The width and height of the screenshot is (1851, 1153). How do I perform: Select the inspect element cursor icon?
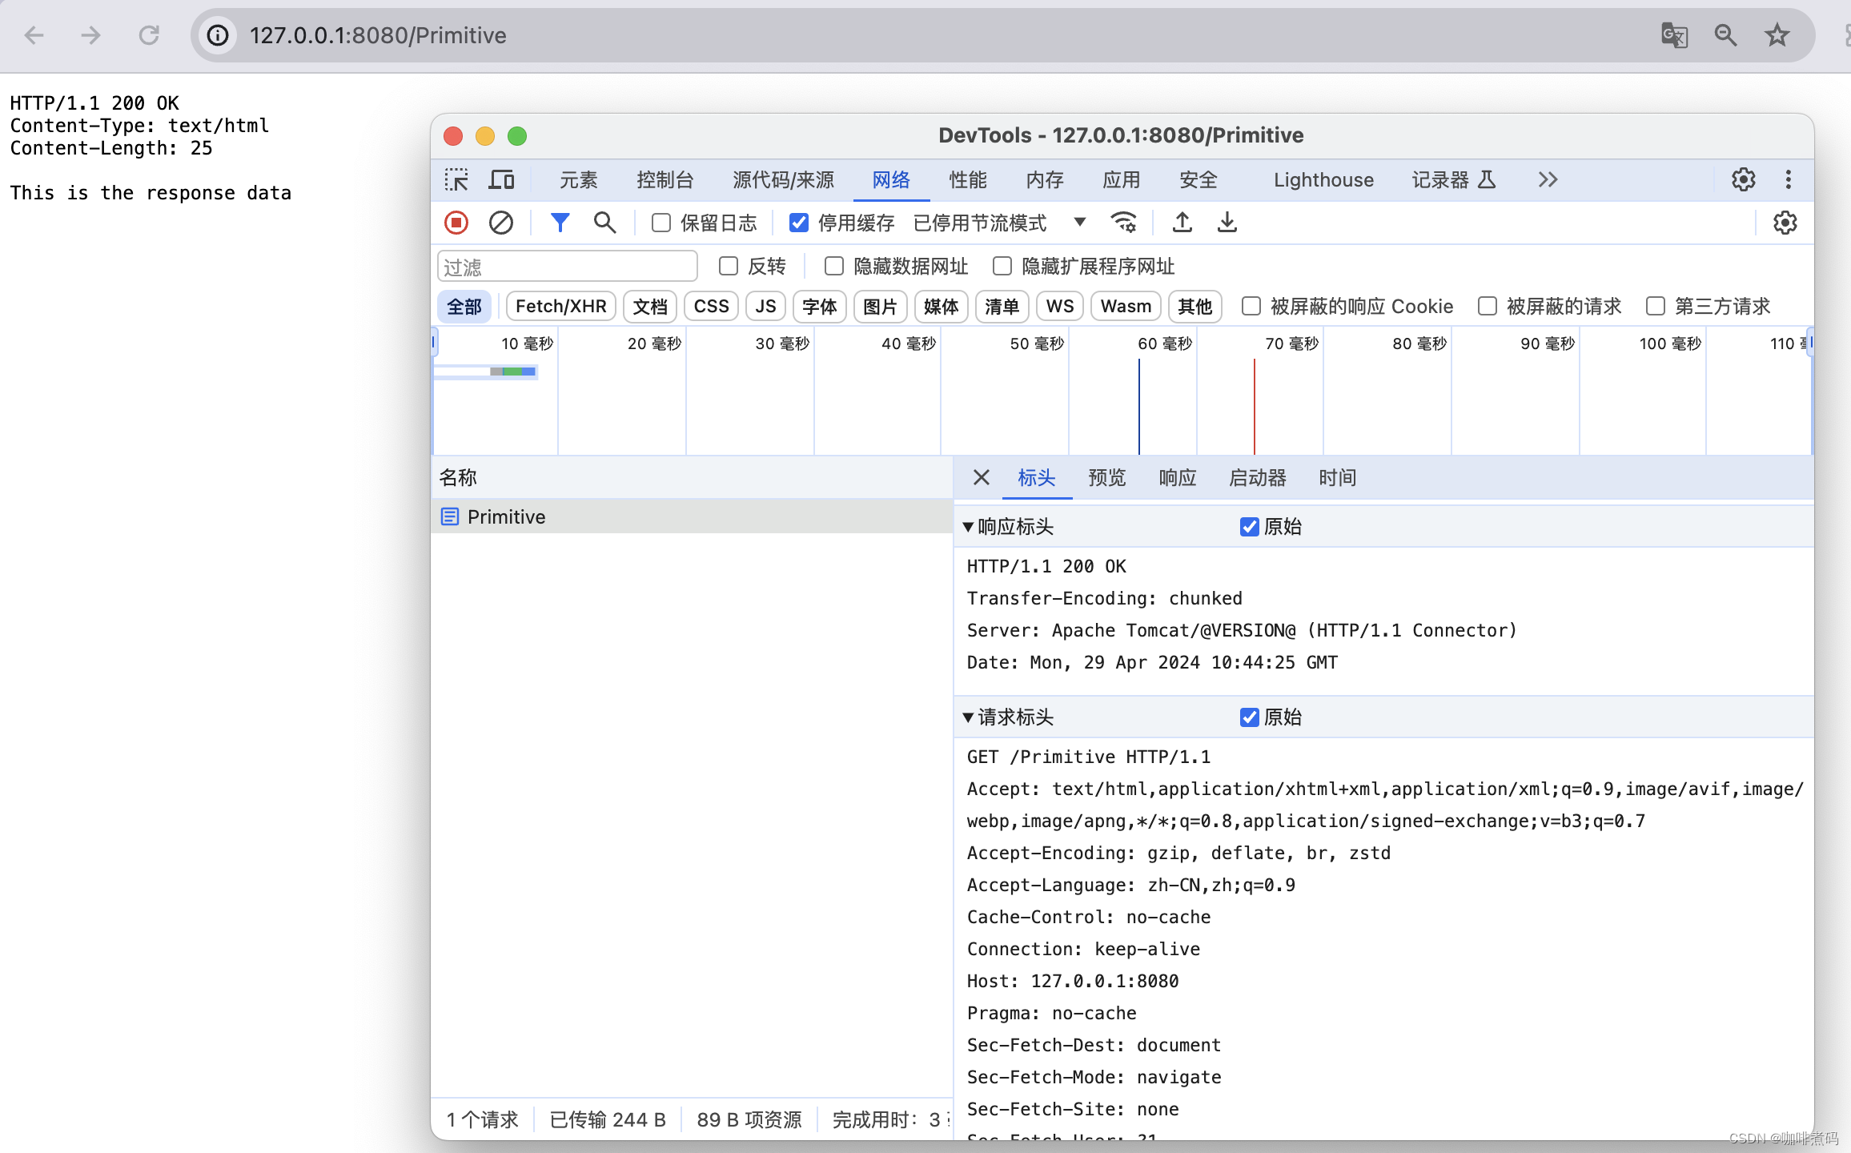(x=456, y=179)
